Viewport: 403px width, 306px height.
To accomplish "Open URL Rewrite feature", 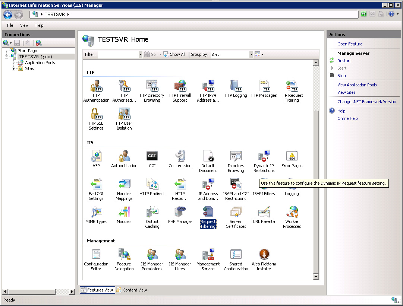I will pos(264,215).
